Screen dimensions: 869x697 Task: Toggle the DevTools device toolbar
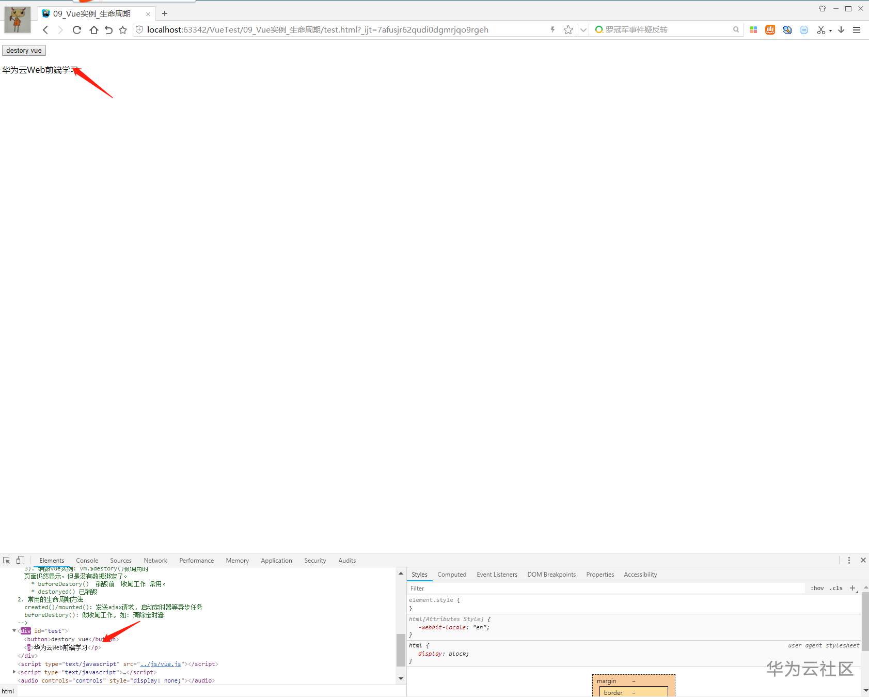(x=20, y=560)
